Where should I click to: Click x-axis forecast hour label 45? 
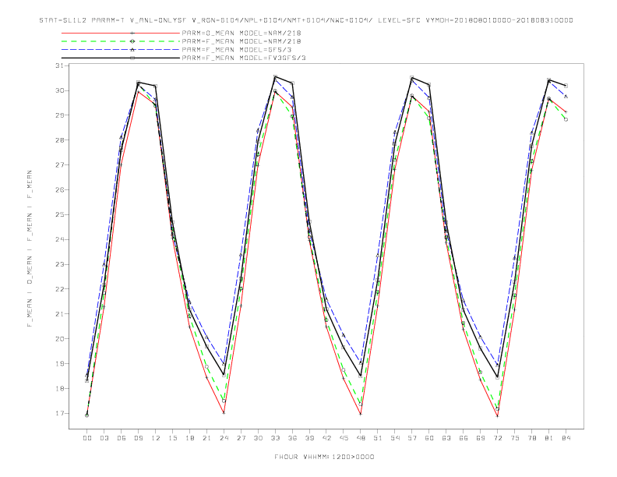[x=344, y=438]
